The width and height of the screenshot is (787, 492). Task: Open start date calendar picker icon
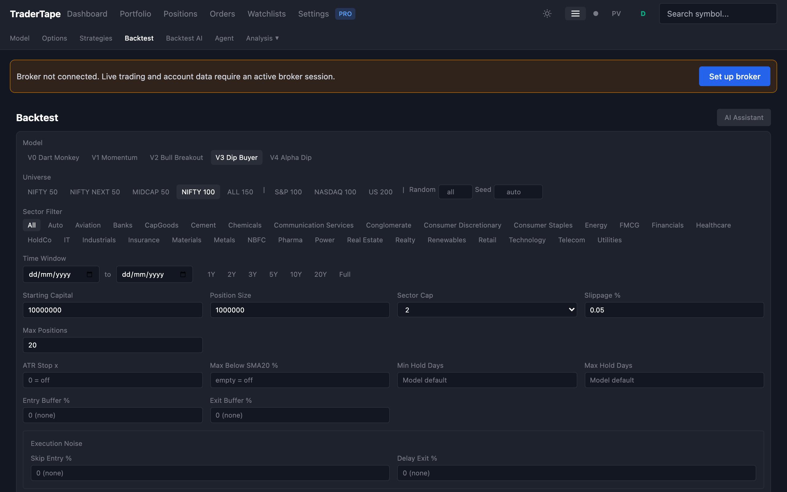[89, 274]
